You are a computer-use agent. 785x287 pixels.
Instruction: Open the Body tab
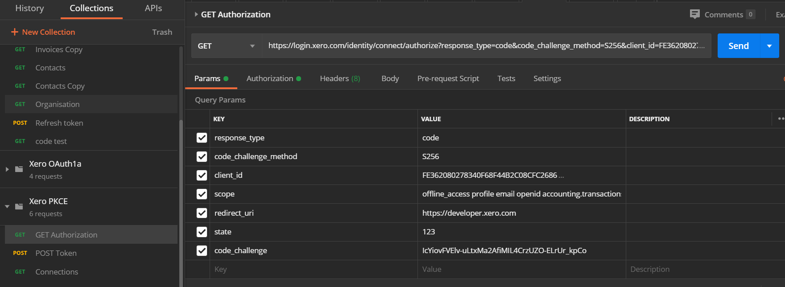(x=390, y=78)
